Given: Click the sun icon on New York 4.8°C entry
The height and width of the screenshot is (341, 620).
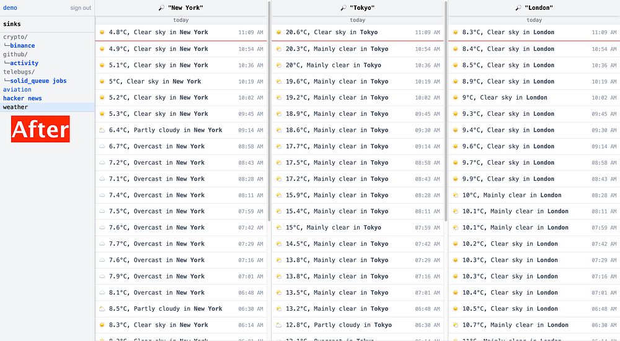Looking at the screenshot, I should (102, 32).
